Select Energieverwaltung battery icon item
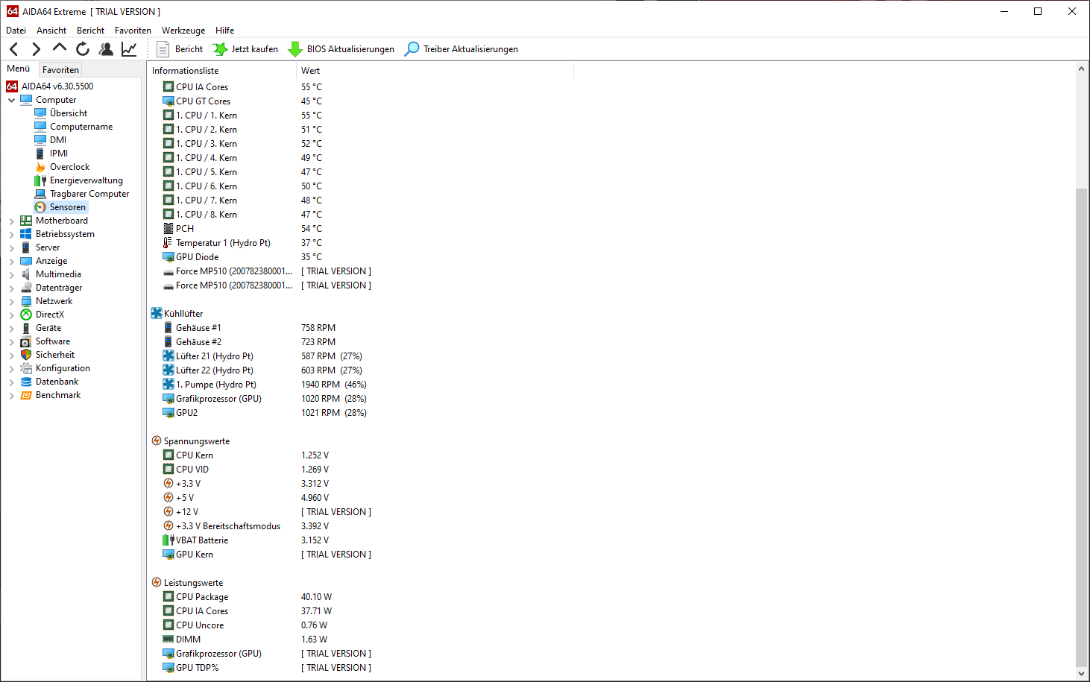This screenshot has height=682, width=1090. coord(40,180)
